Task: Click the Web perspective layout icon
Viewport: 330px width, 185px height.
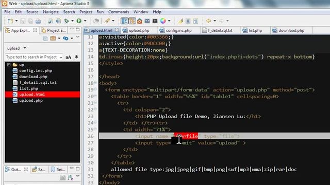Action: pyautogui.click(x=124, y=21)
